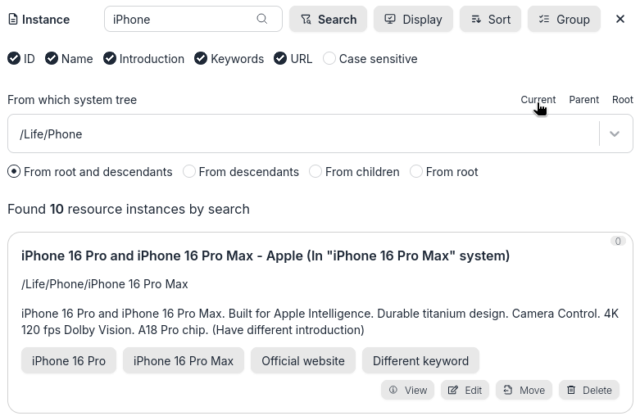This screenshot has height=416, width=640.
Task: Choose the From children radio option
Action: tap(315, 172)
